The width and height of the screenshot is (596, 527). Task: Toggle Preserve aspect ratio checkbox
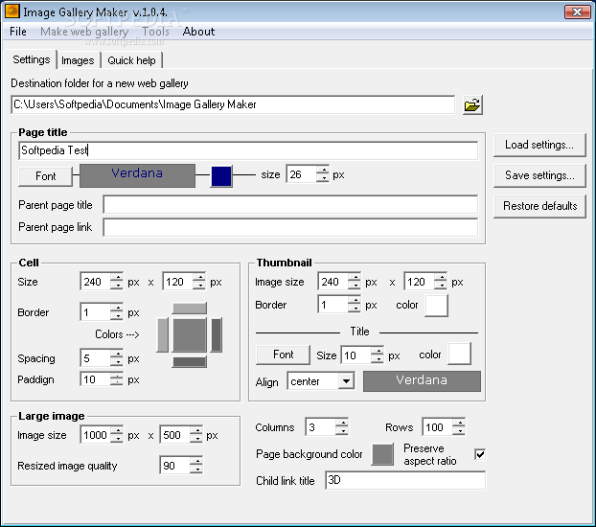(480, 454)
